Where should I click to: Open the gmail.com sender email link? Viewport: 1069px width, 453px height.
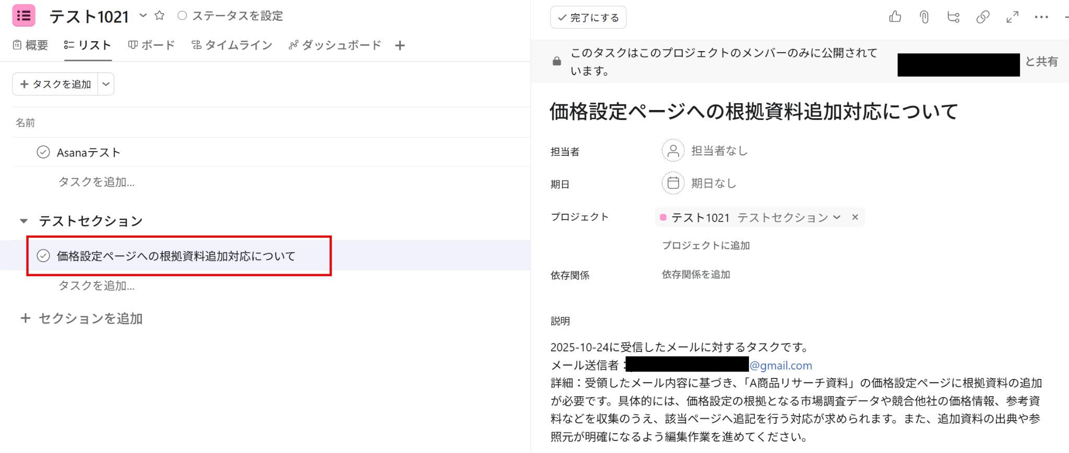point(781,365)
